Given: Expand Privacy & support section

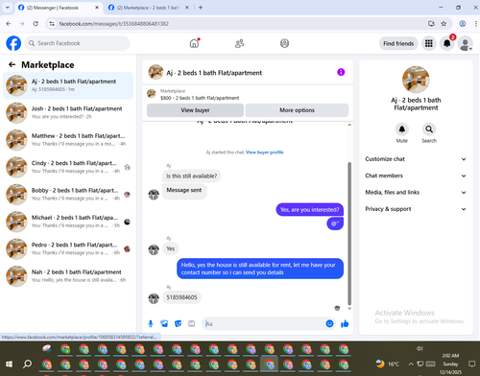Looking at the screenshot, I should [x=416, y=209].
